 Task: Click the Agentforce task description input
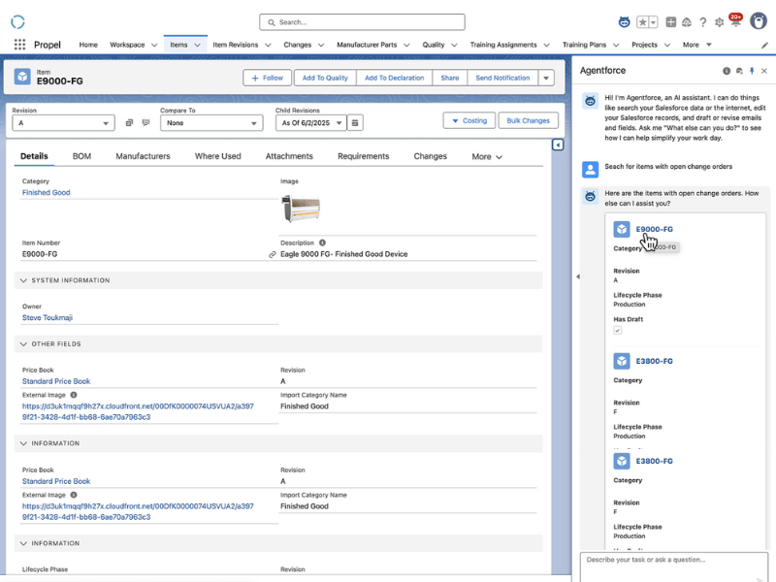673,566
